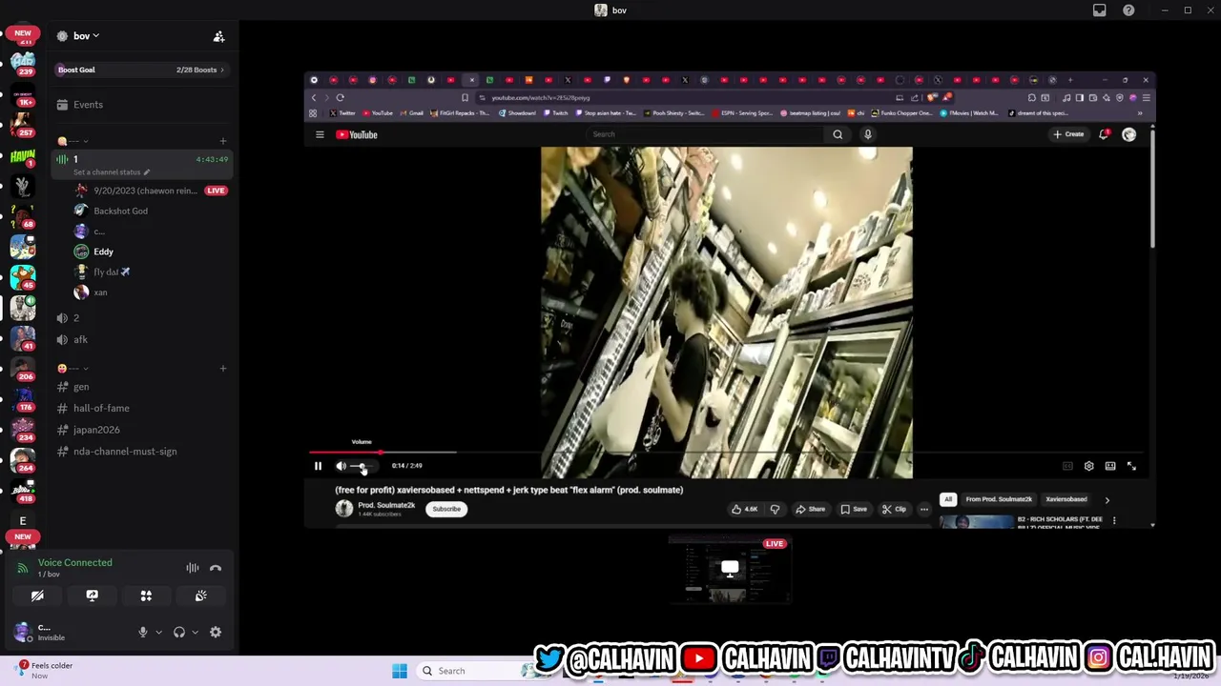Reload the browser page

340,97
